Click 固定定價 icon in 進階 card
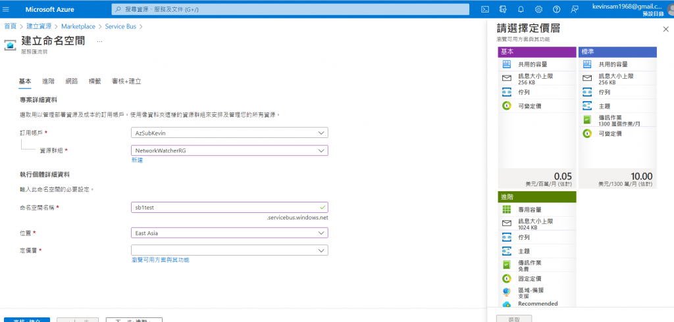The width and height of the screenshot is (674, 322). point(507,279)
